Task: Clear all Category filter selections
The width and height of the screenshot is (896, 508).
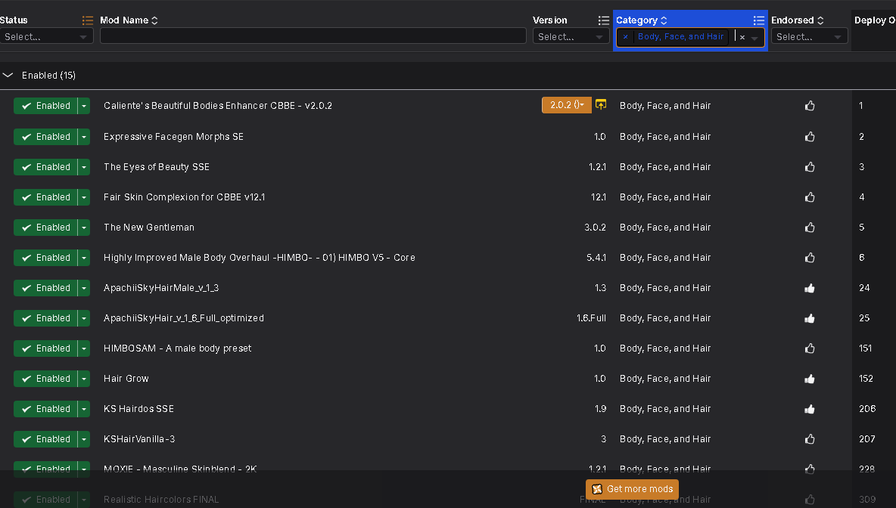Action: click(742, 37)
